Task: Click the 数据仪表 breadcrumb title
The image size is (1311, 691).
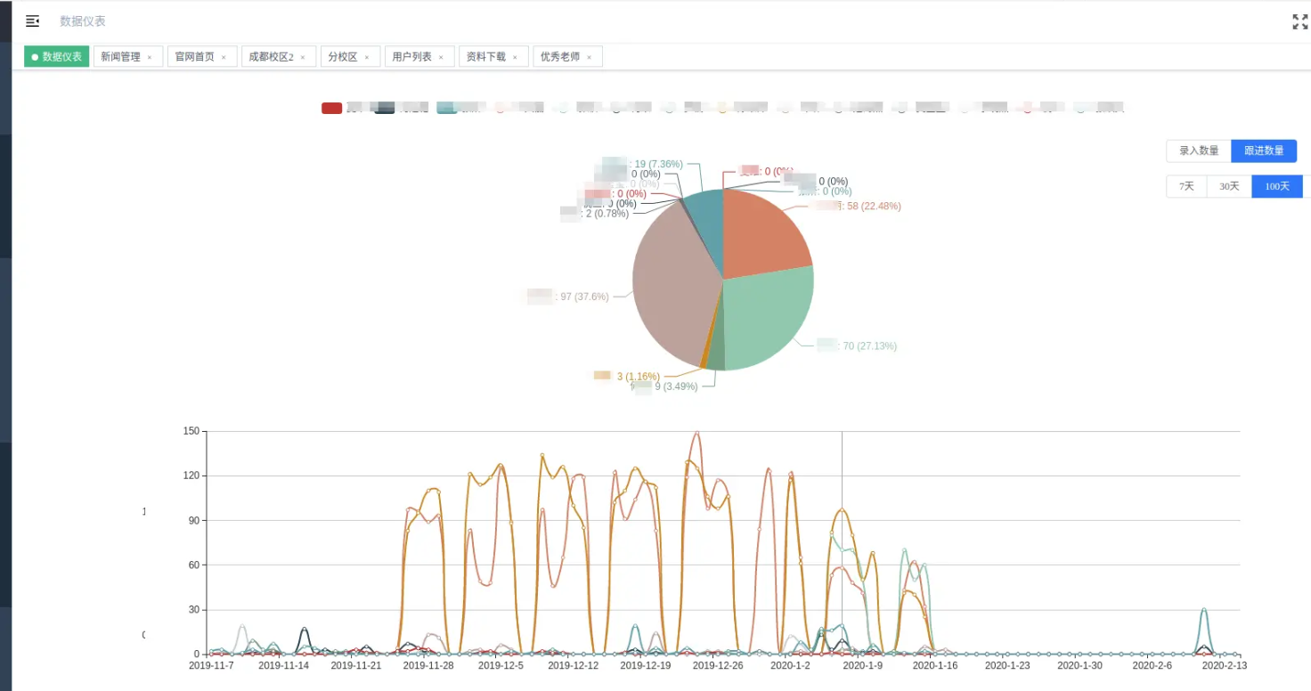Action: click(x=83, y=21)
